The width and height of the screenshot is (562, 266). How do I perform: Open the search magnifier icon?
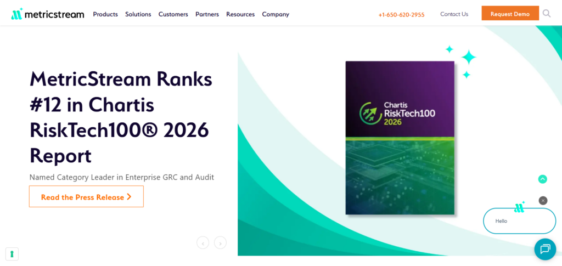pyautogui.click(x=546, y=14)
